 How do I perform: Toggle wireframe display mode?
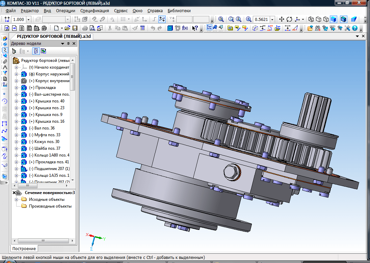tap(311, 19)
